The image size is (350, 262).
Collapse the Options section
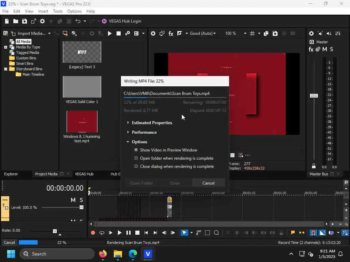[x=128, y=142]
